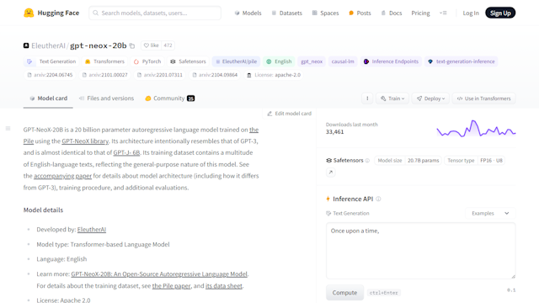This screenshot has height=303, width=539.
Task: Click the Sign Up button
Action: [x=500, y=13]
